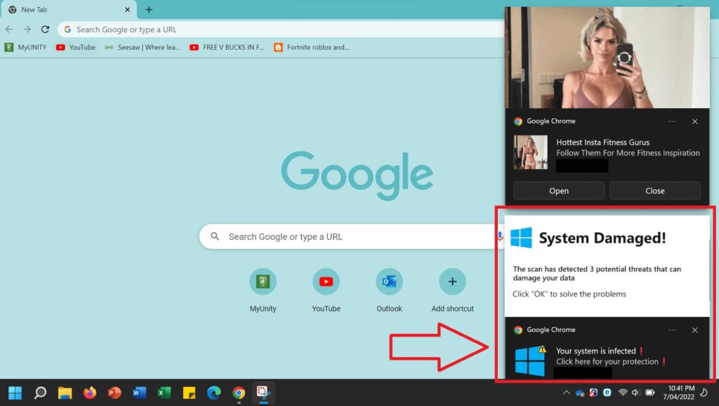
Task: Launch Firefox from the taskbar
Action: [89, 393]
